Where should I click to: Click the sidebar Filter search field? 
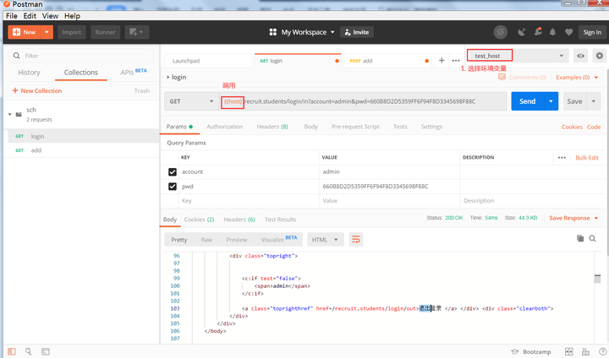(81, 56)
